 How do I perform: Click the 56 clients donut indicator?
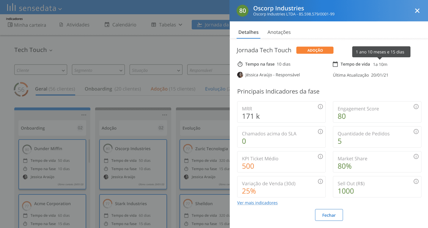[21, 90]
